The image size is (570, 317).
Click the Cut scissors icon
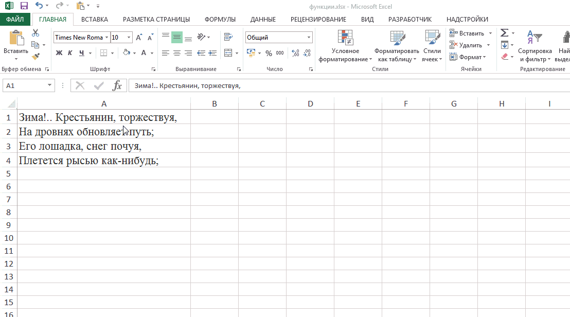coord(35,33)
